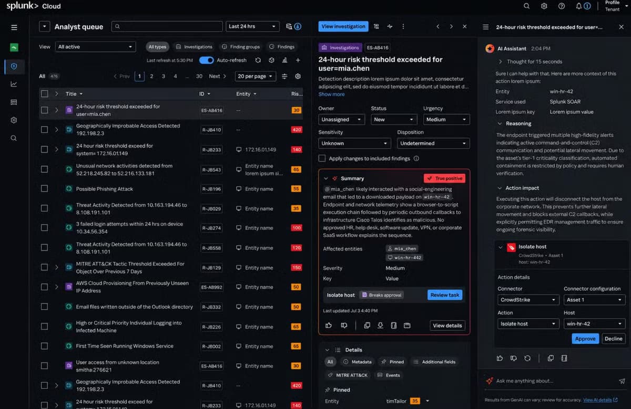Collapse the Reasoning section
The image size is (631, 409).
click(500, 123)
